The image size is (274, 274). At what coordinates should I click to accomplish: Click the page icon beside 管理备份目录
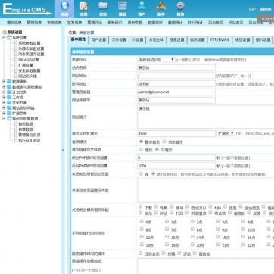[16, 135]
